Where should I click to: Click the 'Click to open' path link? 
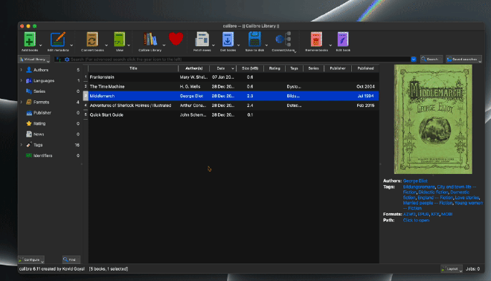coord(416,220)
